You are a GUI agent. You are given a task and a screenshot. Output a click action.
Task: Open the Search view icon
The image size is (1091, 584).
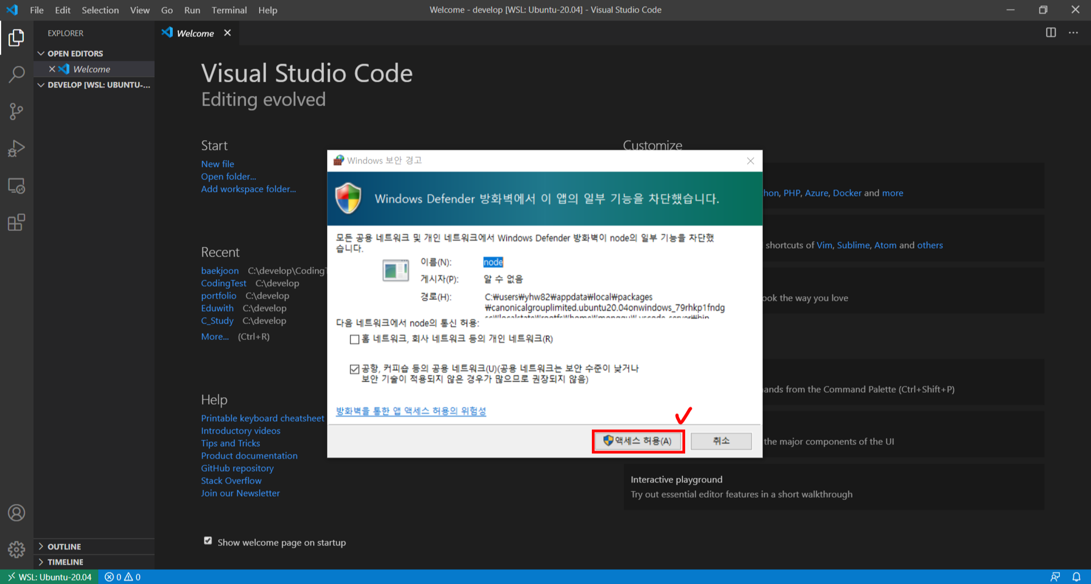tap(16, 75)
